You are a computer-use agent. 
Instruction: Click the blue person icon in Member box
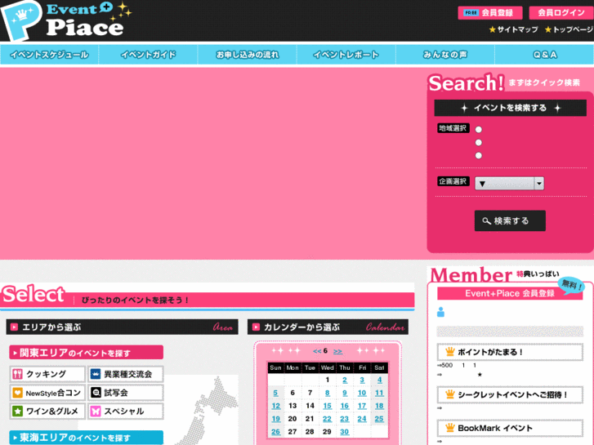440,312
